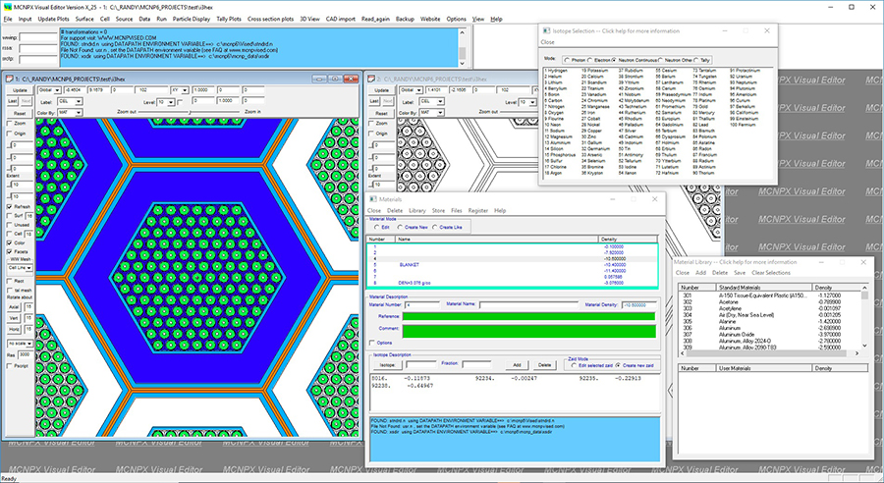Click the Isotope Selection window title icon
Image resolution: width=884 pixels, height=483 pixels.
coord(547,31)
